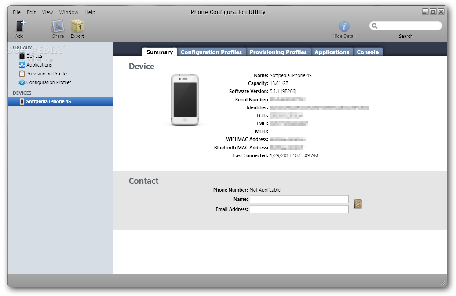Open the View menu
Image resolution: width=456 pixels, height=296 pixels.
(x=47, y=12)
